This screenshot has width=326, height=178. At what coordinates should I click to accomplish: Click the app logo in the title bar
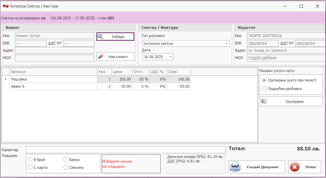click(x=5, y=6)
